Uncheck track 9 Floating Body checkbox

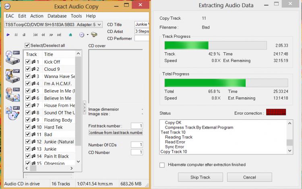pyautogui.click(x=28, y=120)
